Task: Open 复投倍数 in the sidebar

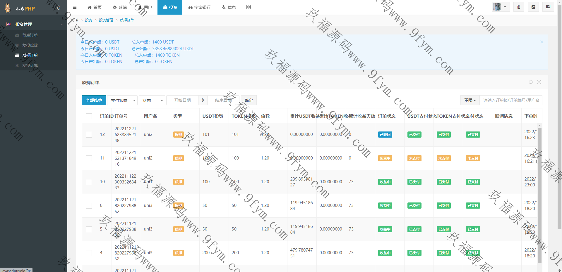Action: click(30, 45)
